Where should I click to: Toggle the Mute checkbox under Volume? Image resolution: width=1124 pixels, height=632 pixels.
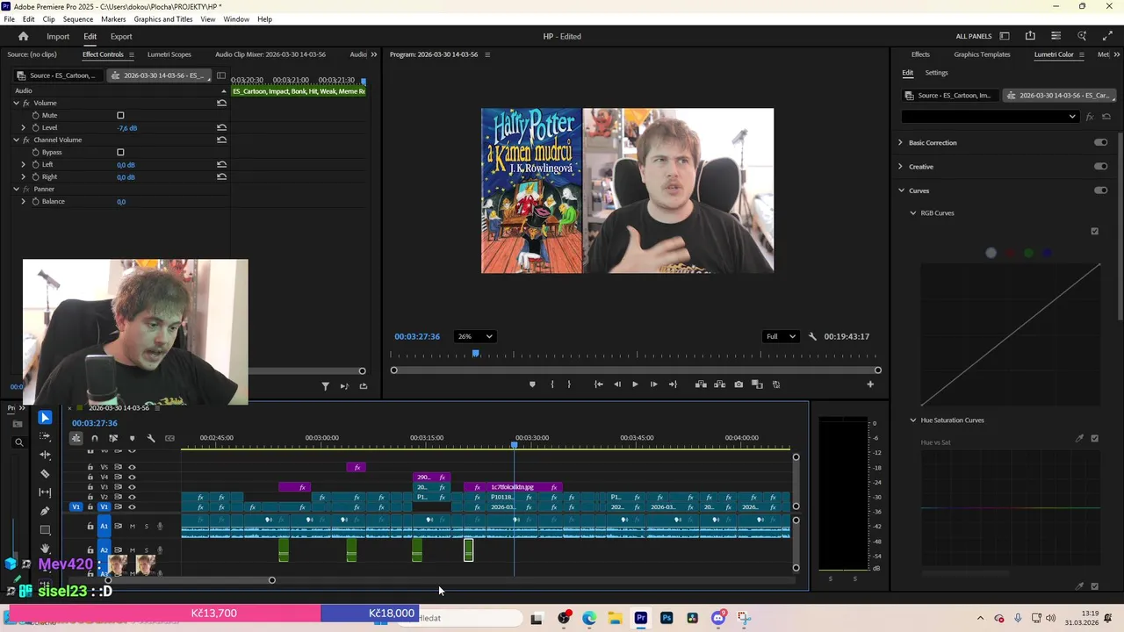tap(120, 115)
